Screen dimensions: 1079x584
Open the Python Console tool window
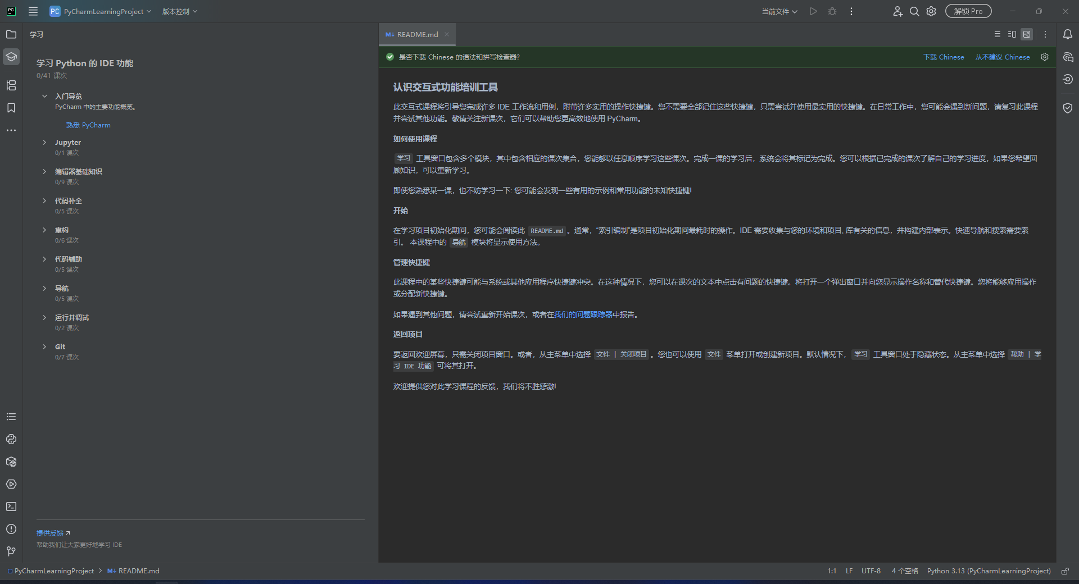(x=11, y=439)
